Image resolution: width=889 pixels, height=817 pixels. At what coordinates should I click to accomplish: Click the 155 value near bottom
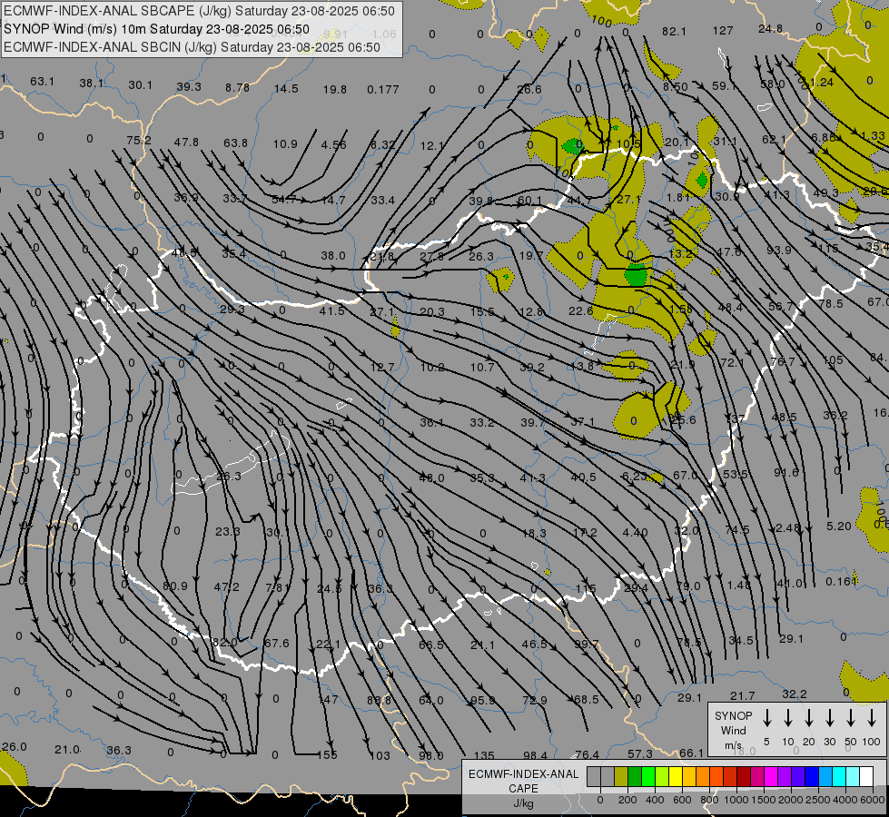tap(327, 754)
